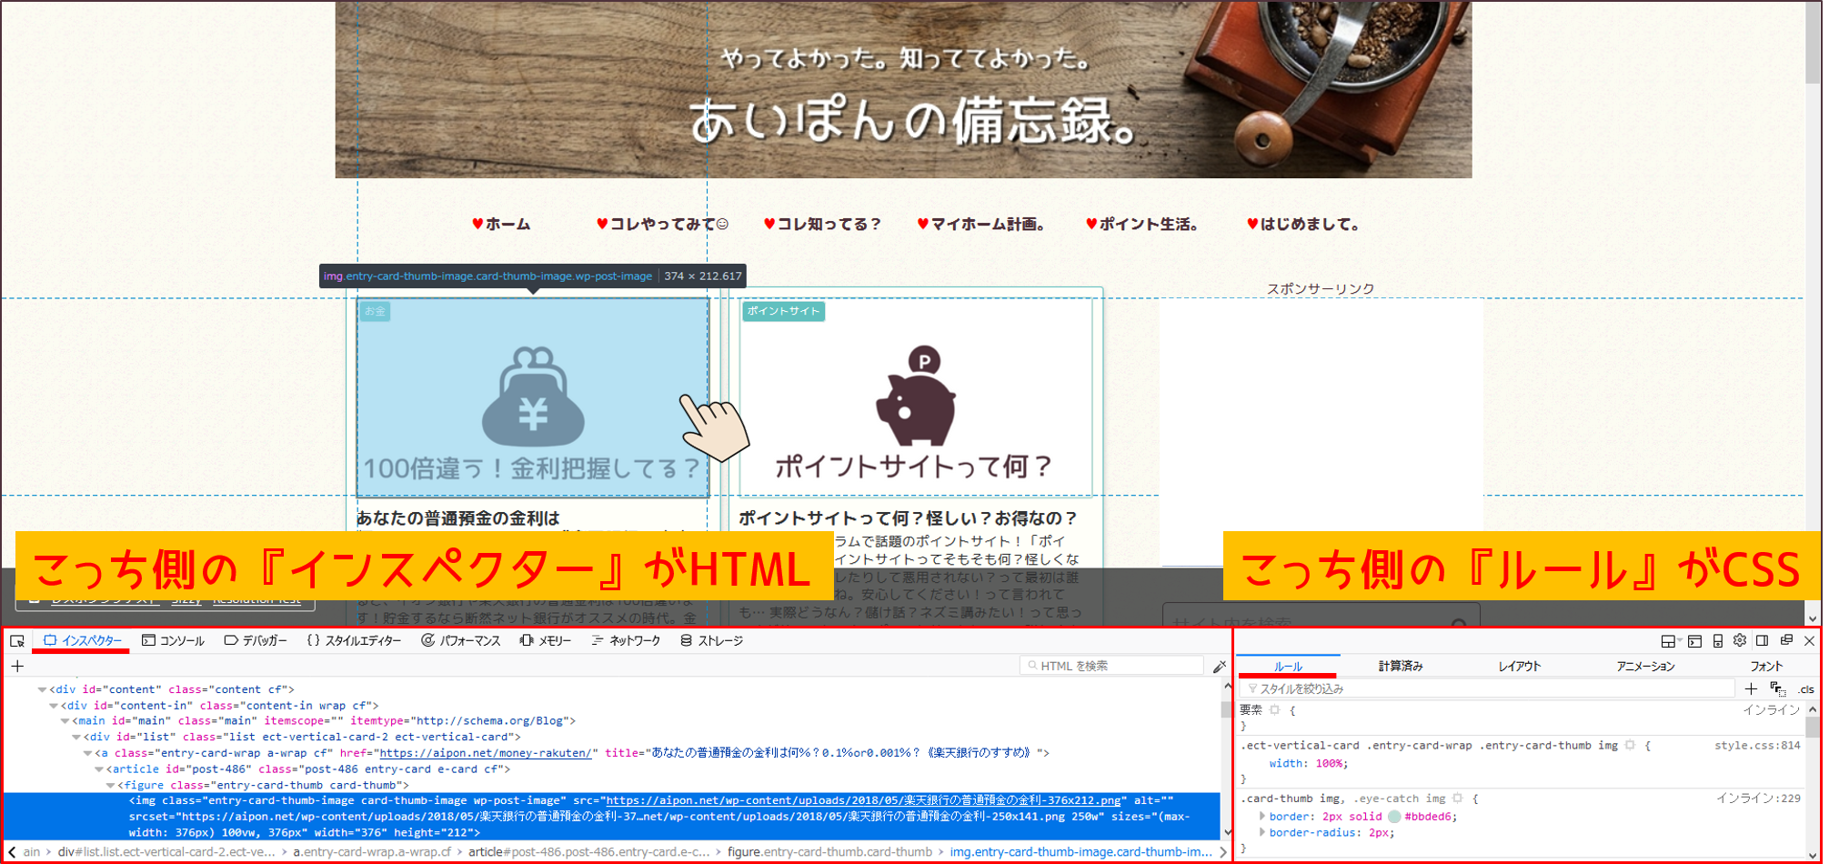
Task: Toggle the split console icon
Action: click(x=1694, y=641)
